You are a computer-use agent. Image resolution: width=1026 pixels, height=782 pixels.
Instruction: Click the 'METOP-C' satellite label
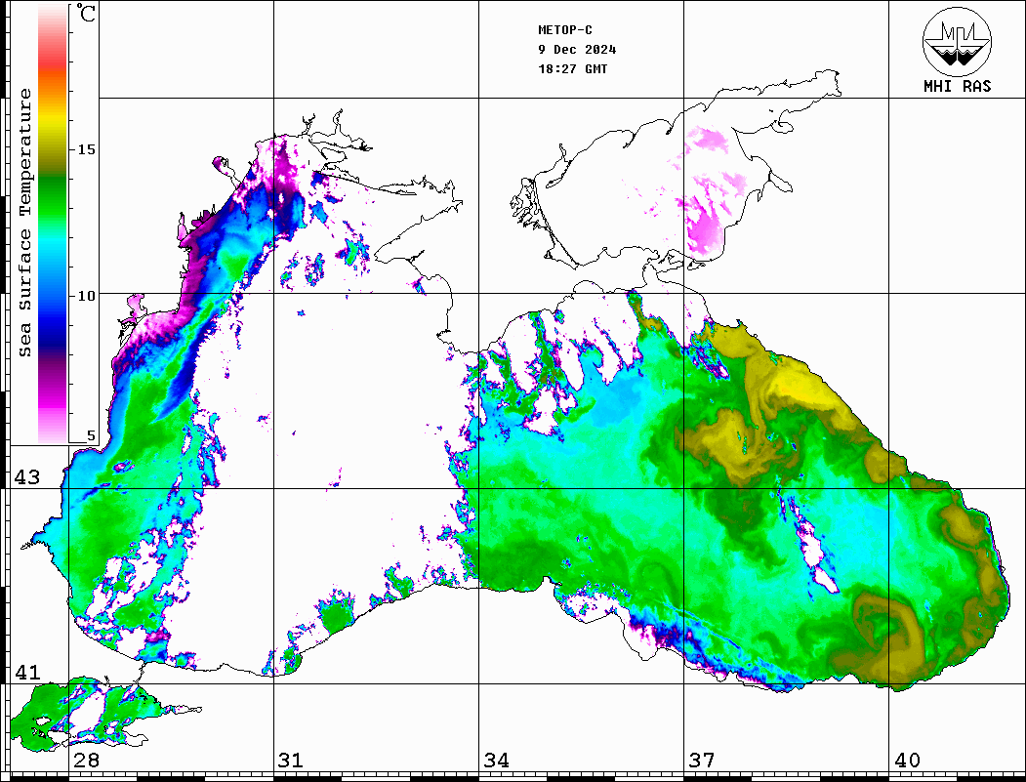[x=565, y=30]
